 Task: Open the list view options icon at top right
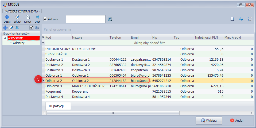[250, 19]
